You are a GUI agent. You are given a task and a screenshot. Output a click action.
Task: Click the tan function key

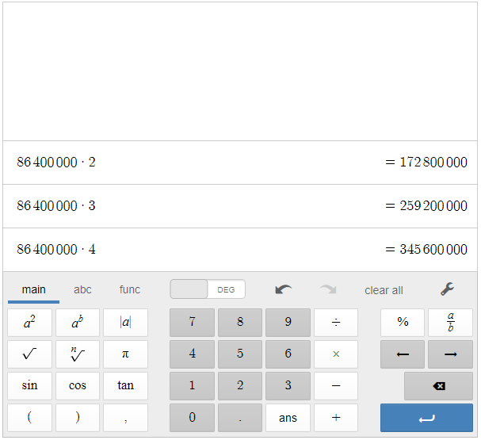[125, 386]
